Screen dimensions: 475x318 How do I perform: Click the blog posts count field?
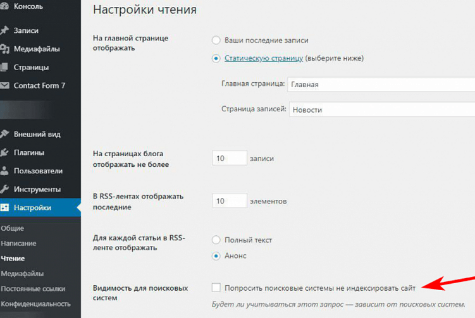pyautogui.click(x=230, y=158)
